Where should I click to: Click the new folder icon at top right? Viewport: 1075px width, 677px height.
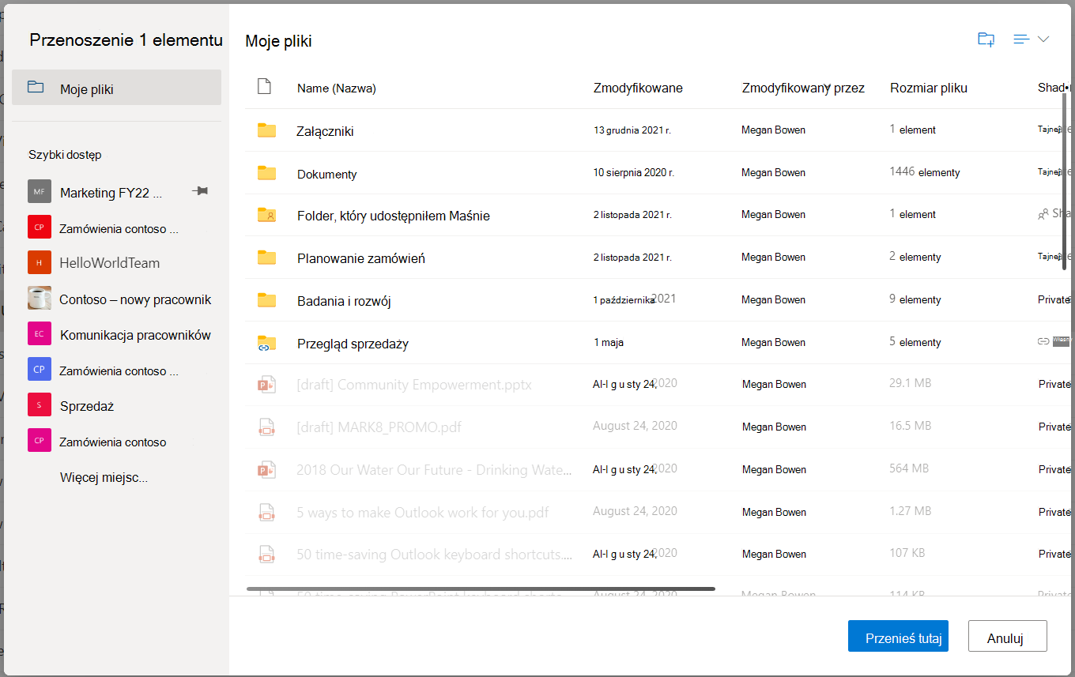[986, 39]
